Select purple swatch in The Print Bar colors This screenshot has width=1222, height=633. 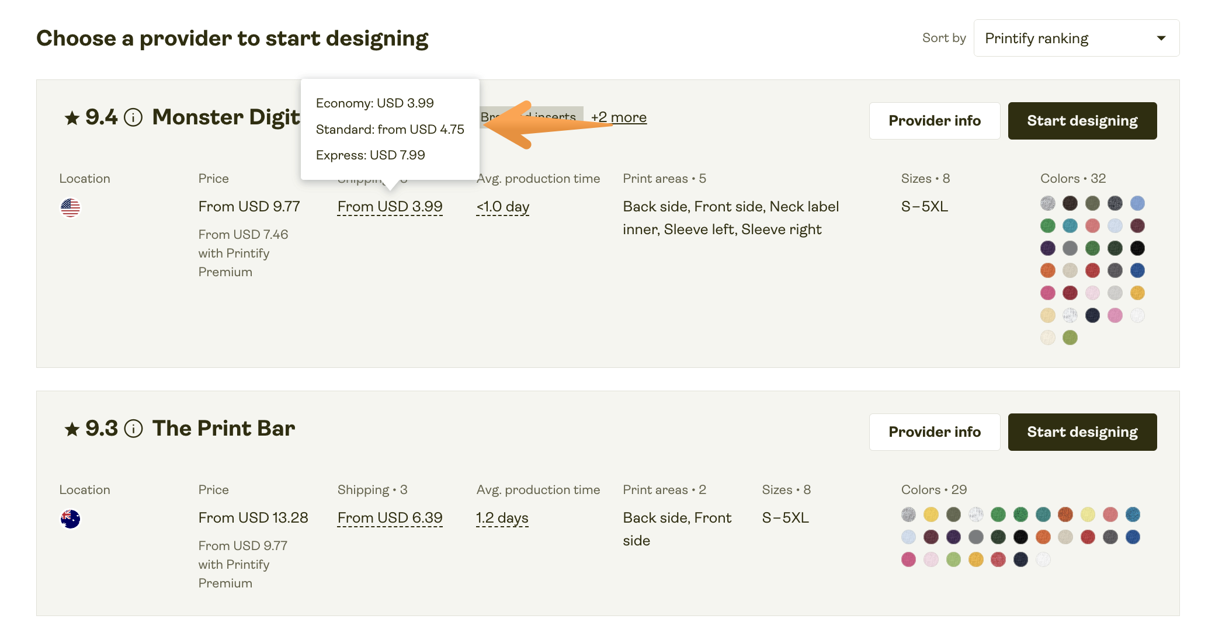(x=953, y=537)
